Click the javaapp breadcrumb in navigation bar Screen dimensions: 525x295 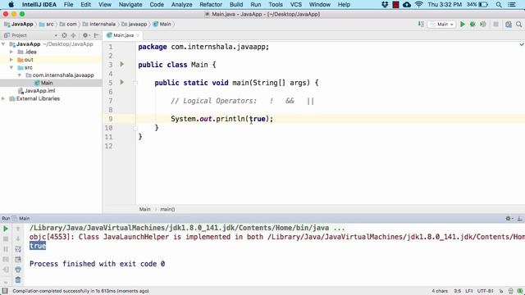point(135,24)
